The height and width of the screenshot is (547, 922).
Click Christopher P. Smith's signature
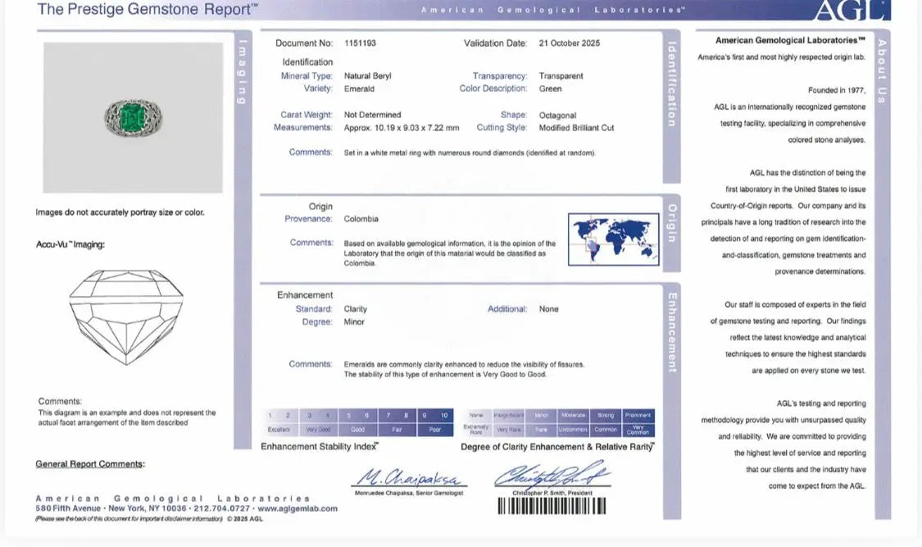(552, 474)
